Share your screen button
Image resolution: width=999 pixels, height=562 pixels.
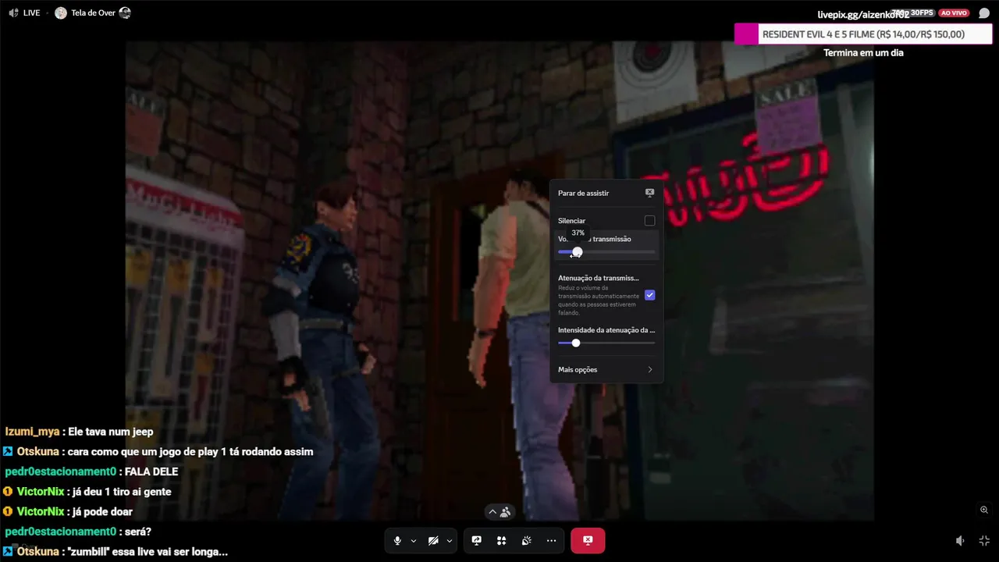pos(476,541)
